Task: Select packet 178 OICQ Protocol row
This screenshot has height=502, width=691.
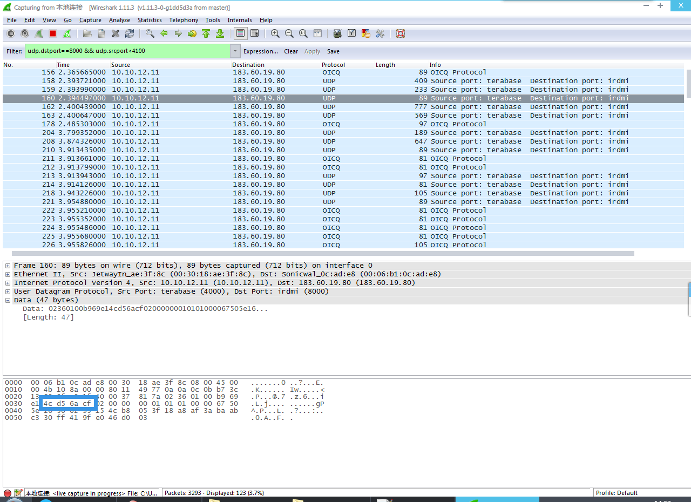Action: (343, 124)
